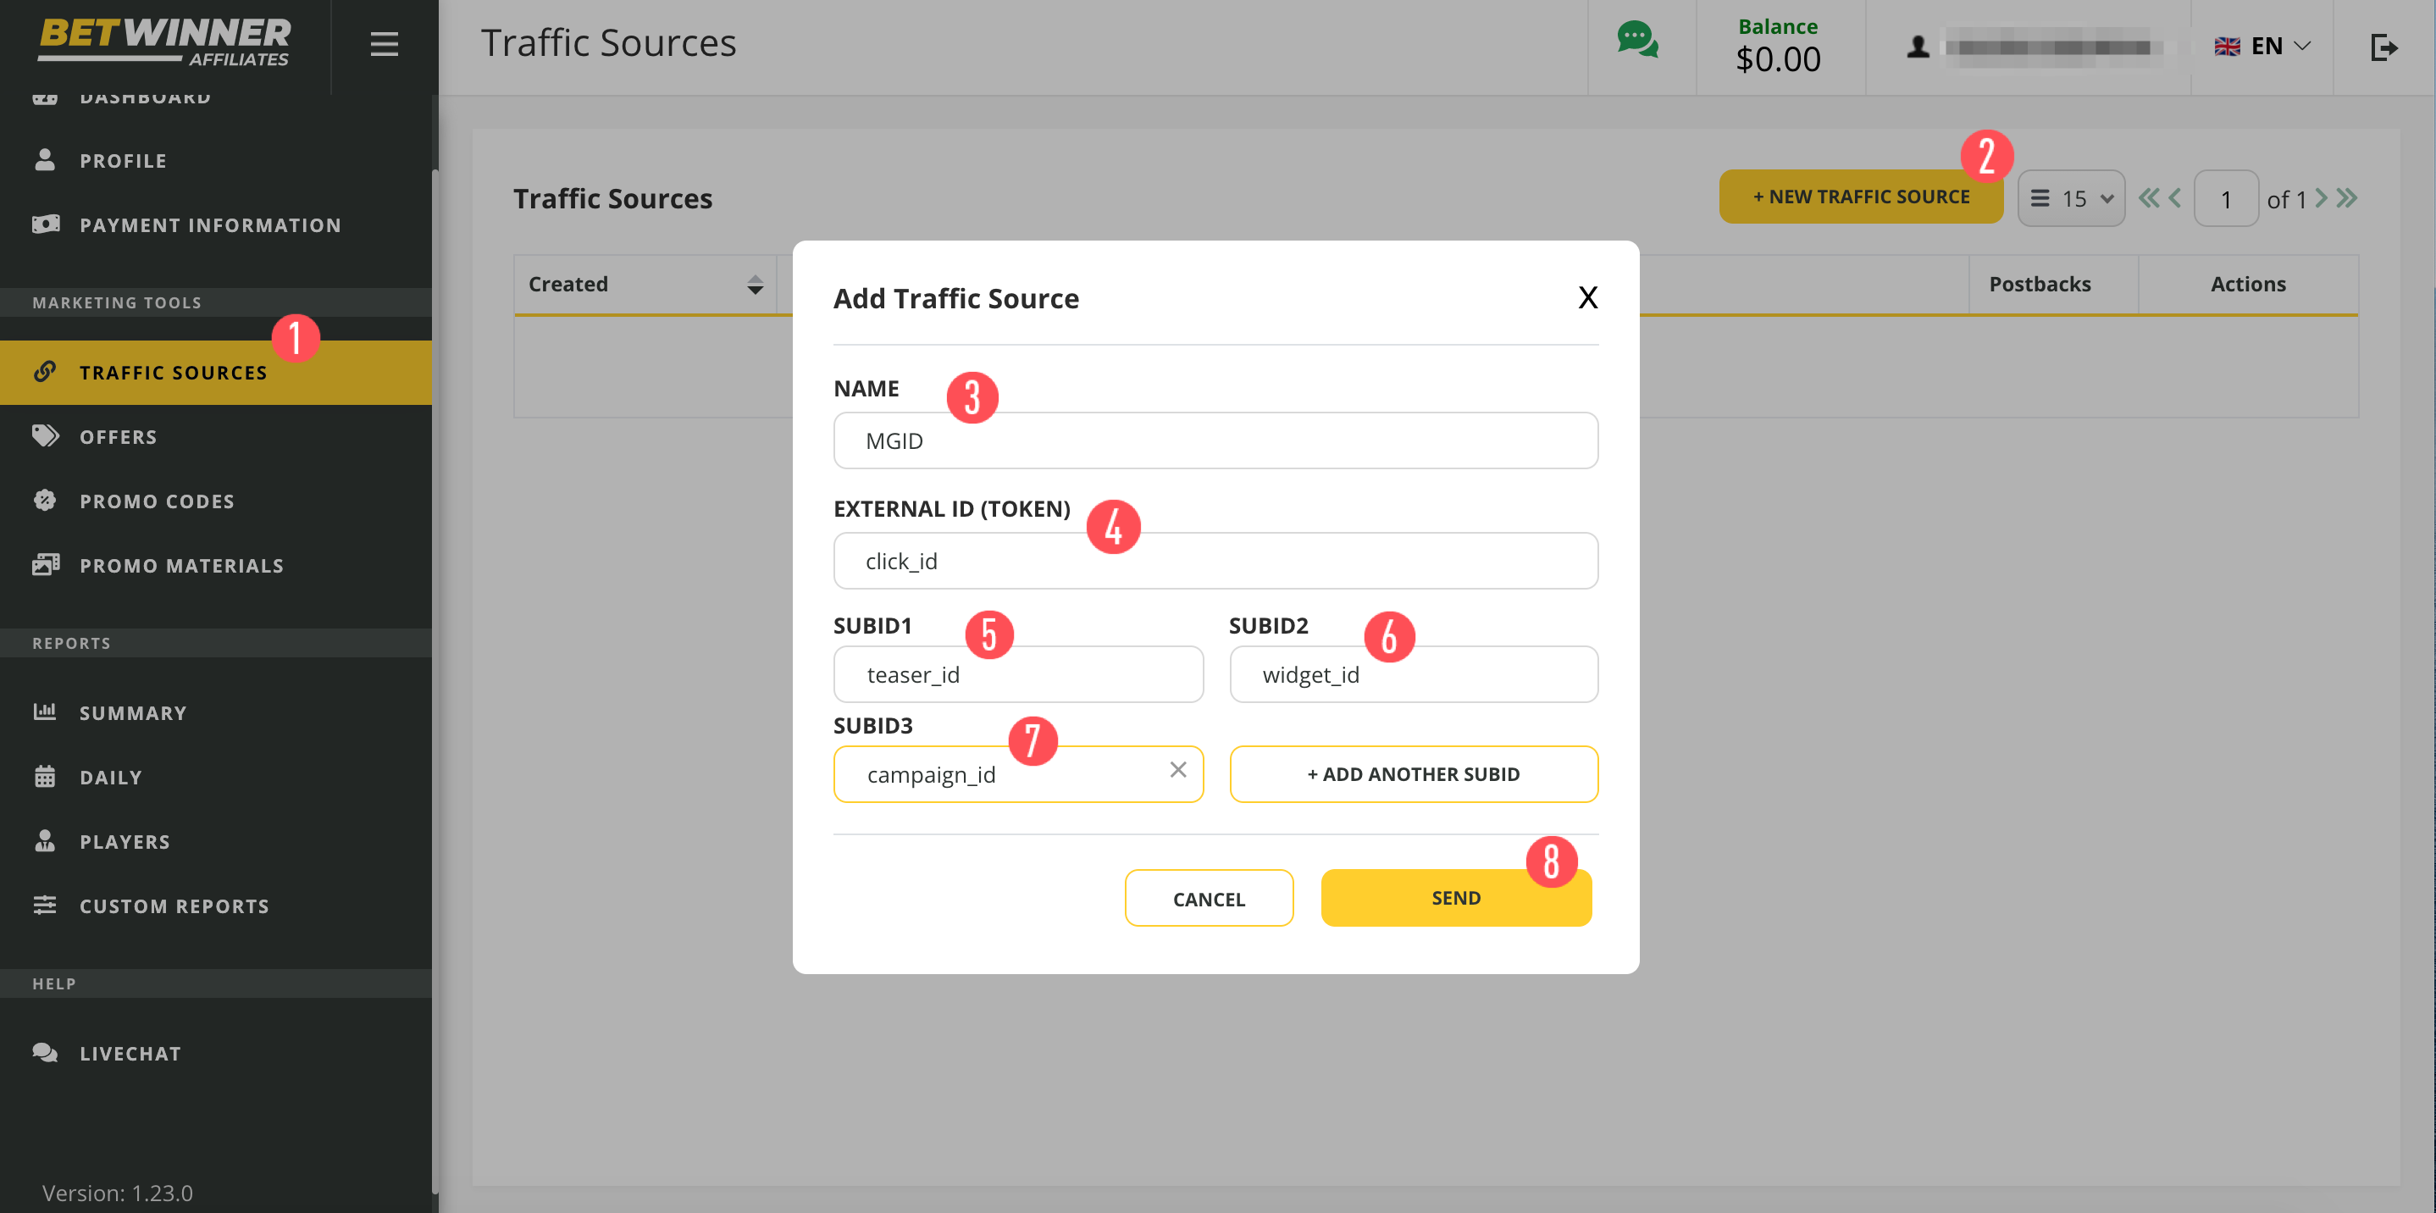The height and width of the screenshot is (1213, 2436).
Task: Clear SUBID3 field with the X icon
Action: [1177, 770]
